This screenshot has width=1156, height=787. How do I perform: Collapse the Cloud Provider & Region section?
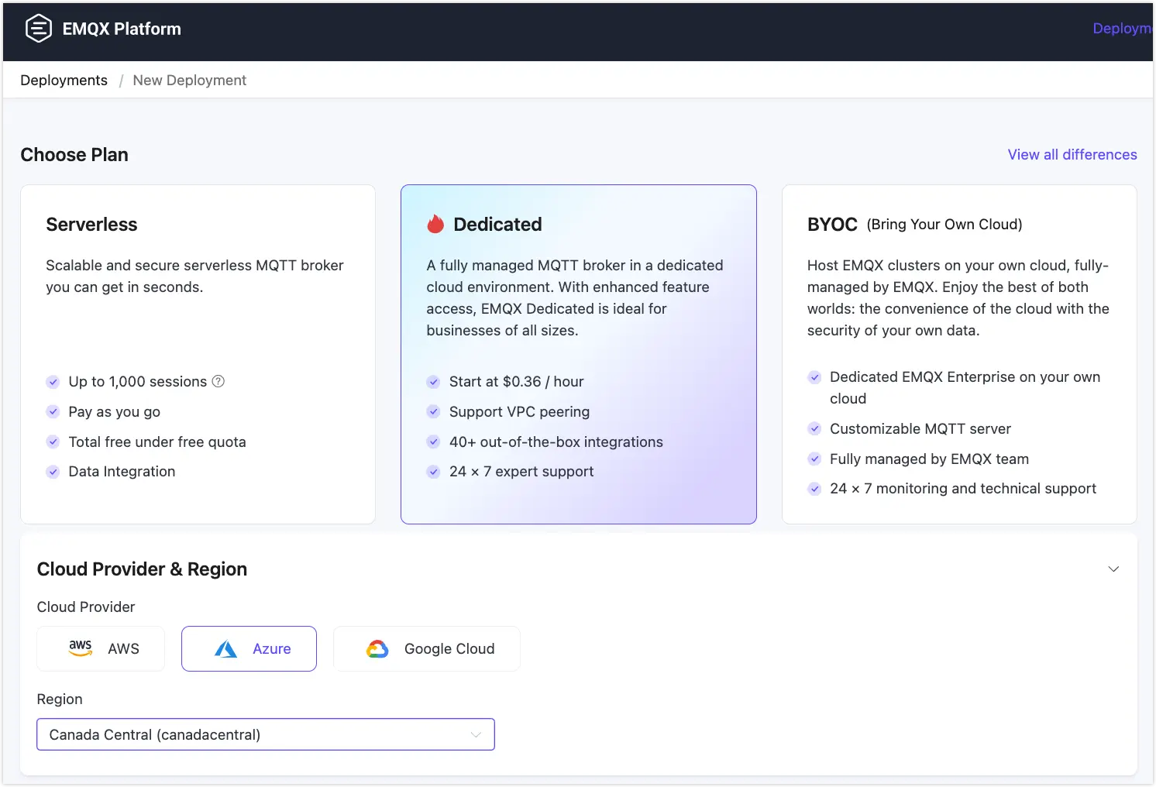coord(1113,569)
